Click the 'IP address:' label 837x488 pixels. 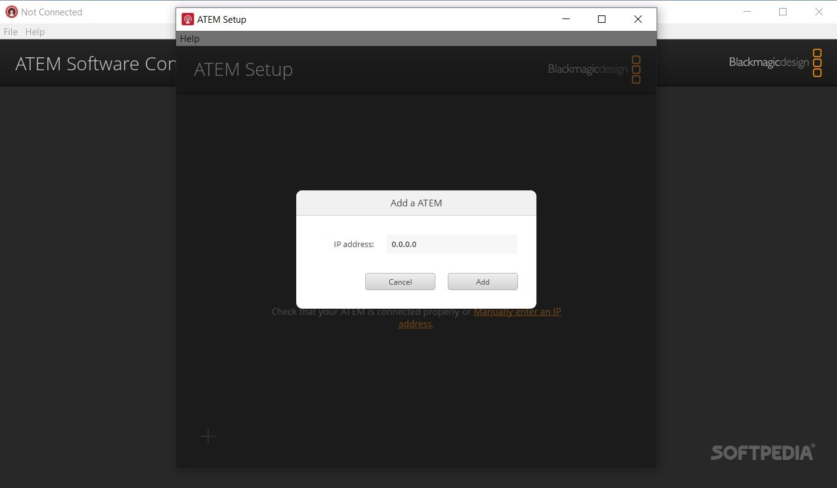[x=354, y=244]
